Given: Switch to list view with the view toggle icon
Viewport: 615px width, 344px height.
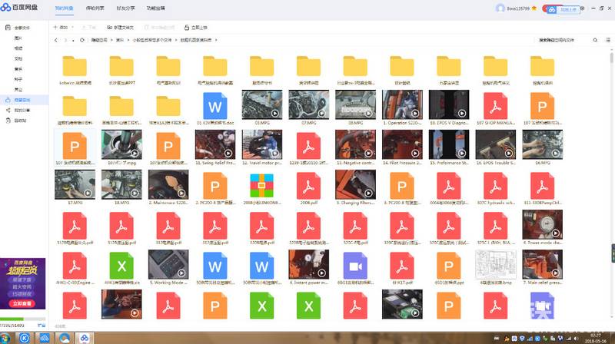Looking at the screenshot, I should (607, 40).
